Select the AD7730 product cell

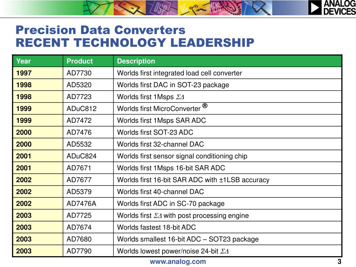88,73
